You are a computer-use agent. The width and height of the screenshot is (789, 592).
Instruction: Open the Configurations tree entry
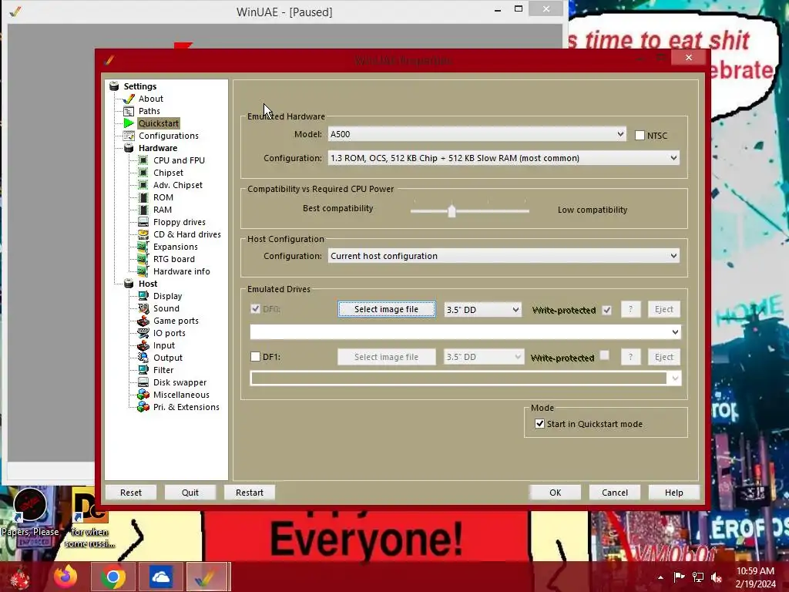tap(169, 136)
